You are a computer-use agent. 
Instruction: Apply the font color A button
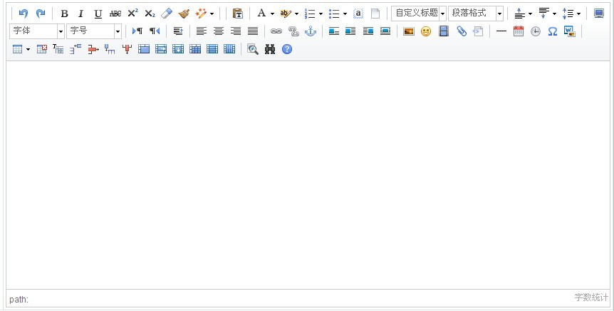coord(261,14)
